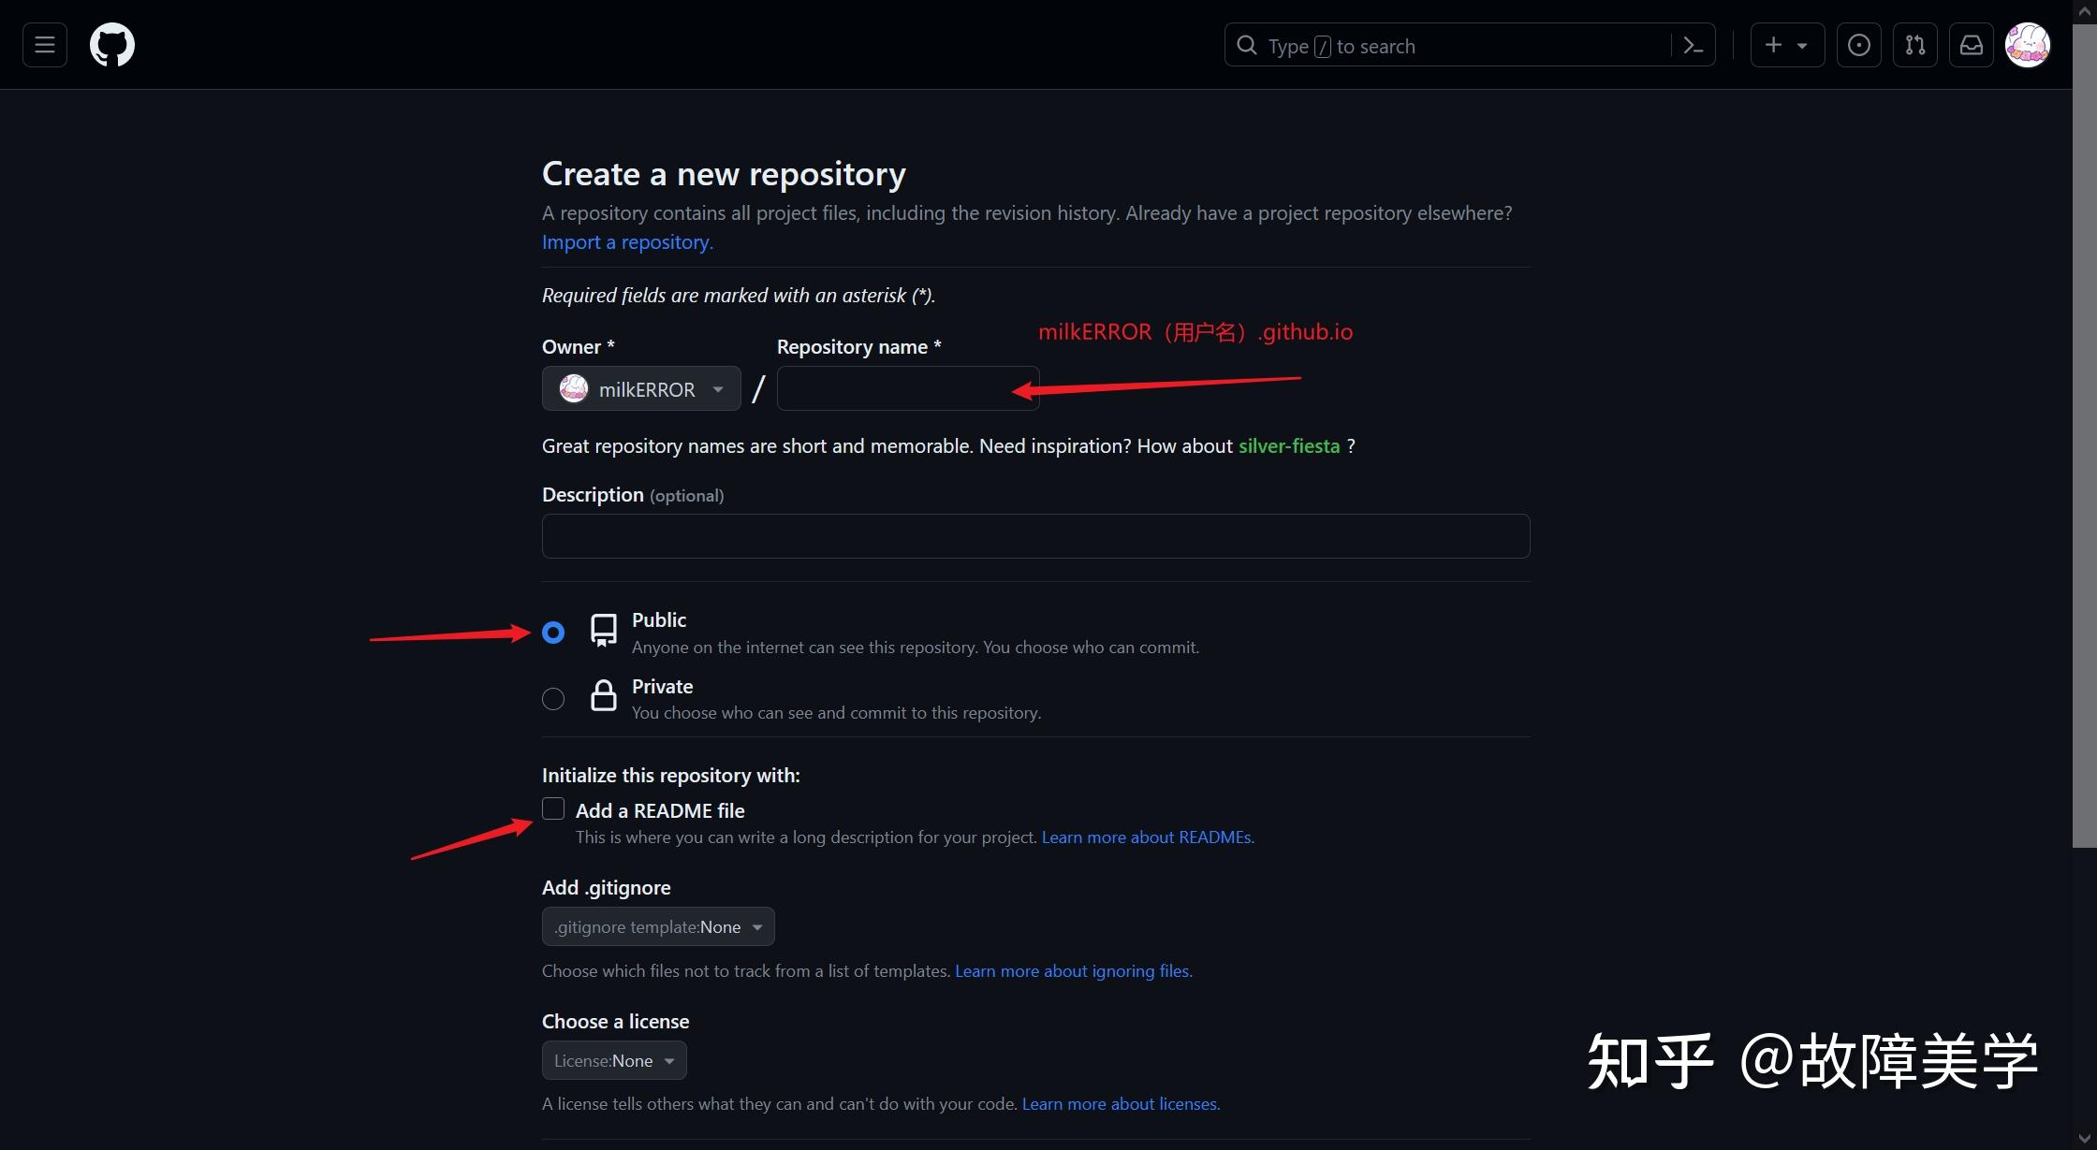Viewport: 2097px width, 1150px height.
Task: Select the silver-fiesta name suggestion
Action: [1288, 445]
